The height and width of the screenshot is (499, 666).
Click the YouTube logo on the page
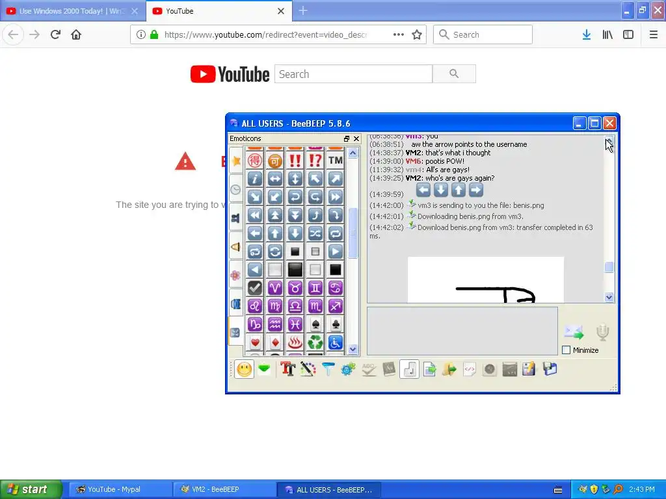pyautogui.click(x=230, y=74)
